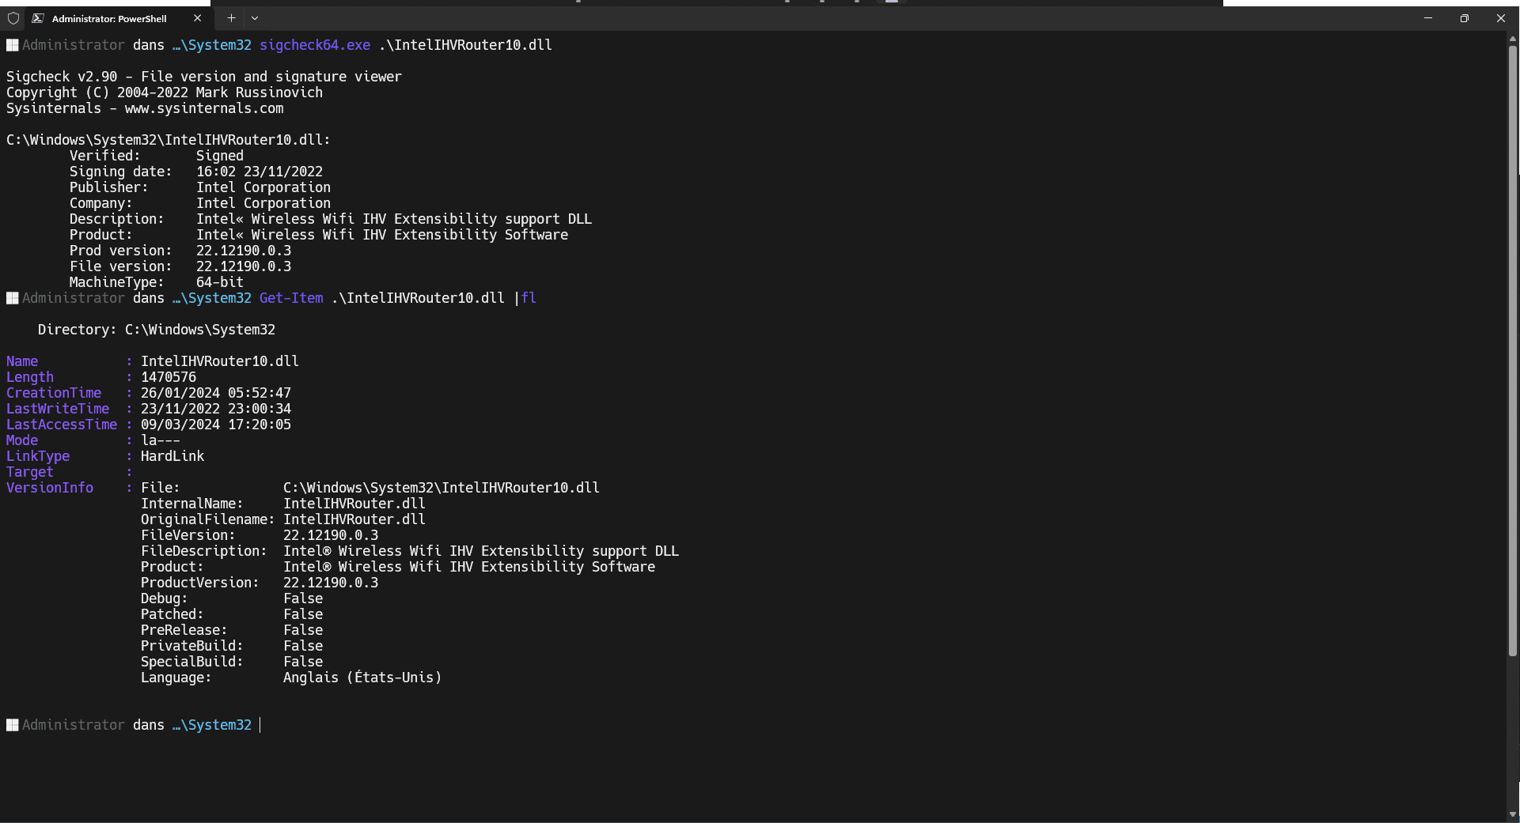The width and height of the screenshot is (1520, 823).
Task: Minimize the terminal window
Action: [x=1427, y=18]
